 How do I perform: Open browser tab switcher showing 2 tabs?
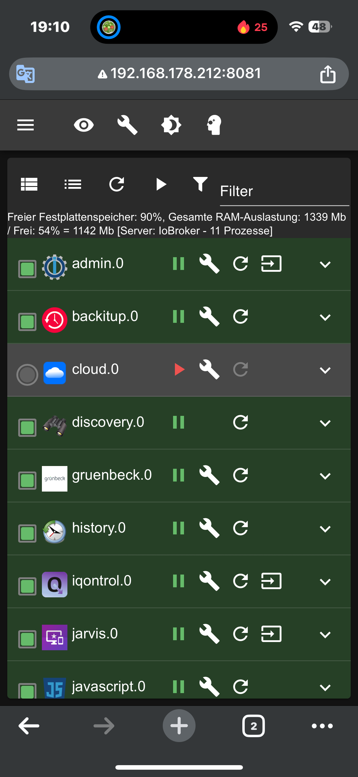pyautogui.click(x=253, y=726)
